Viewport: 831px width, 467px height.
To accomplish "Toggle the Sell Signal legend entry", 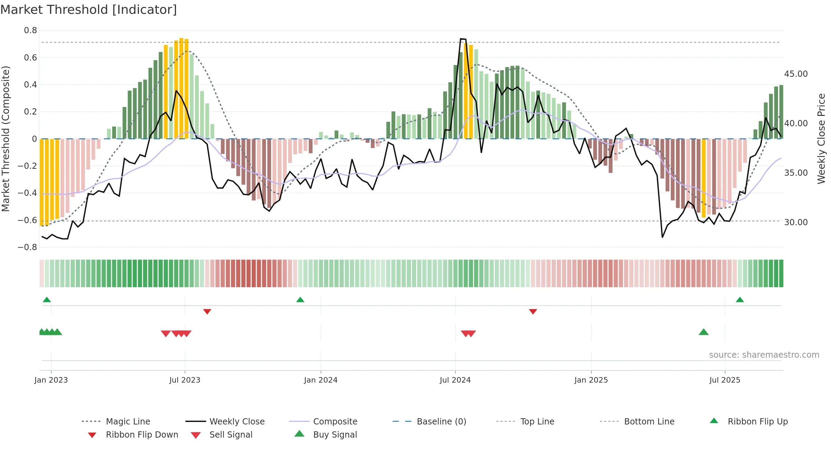I will [222, 434].
